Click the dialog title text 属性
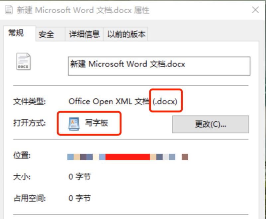 [141, 10]
